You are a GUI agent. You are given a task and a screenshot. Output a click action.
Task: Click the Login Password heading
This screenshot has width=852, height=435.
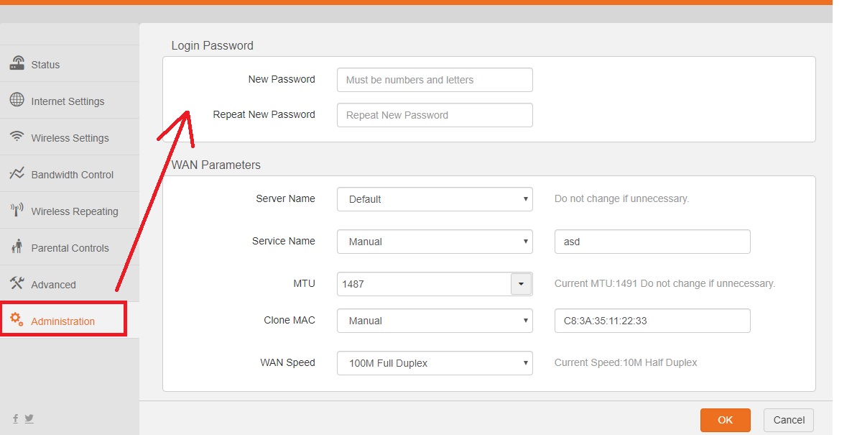[x=213, y=46]
